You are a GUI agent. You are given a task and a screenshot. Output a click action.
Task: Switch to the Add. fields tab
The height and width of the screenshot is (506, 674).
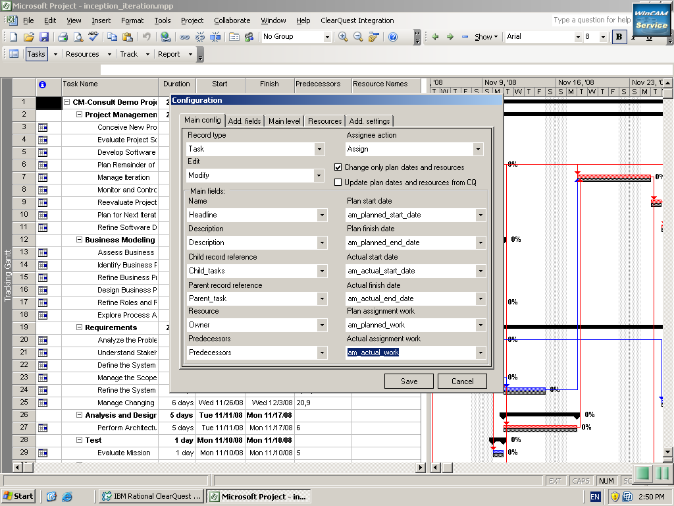click(244, 121)
